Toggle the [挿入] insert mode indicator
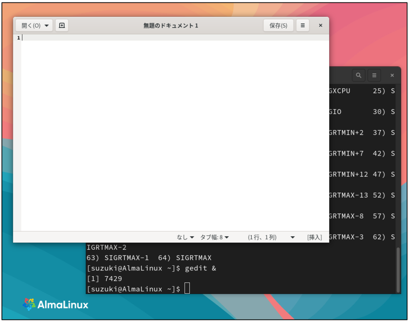 (314, 237)
